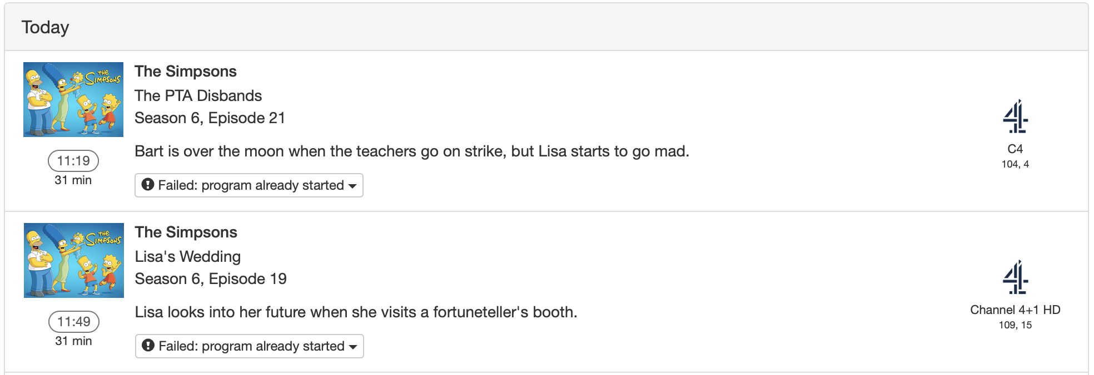The image size is (1094, 375).
Task: Click the dropdown caret on the Season 6 Episode 19 status
Action: (353, 347)
